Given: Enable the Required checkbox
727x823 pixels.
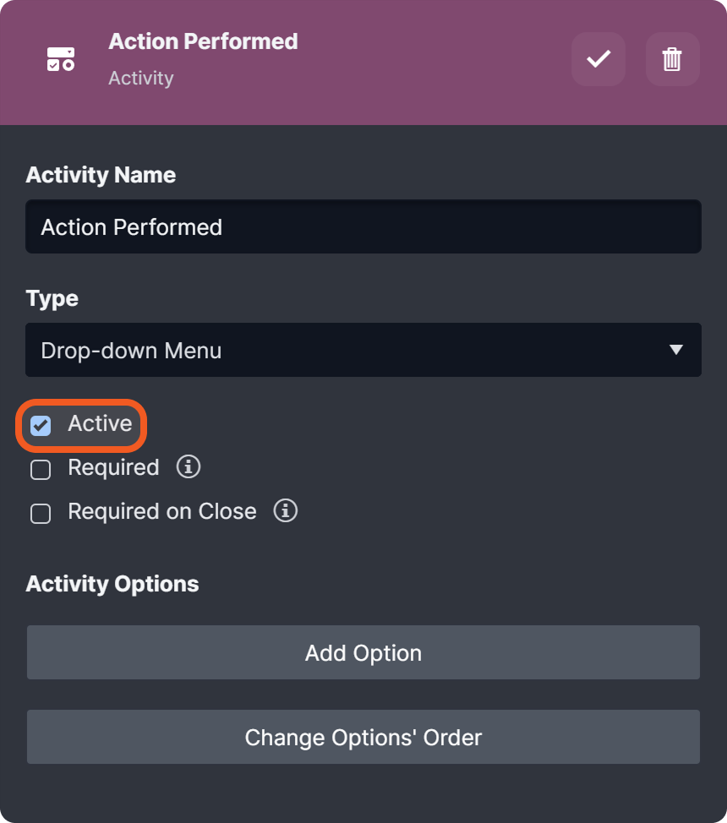Looking at the screenshot, I should [41, 470].
